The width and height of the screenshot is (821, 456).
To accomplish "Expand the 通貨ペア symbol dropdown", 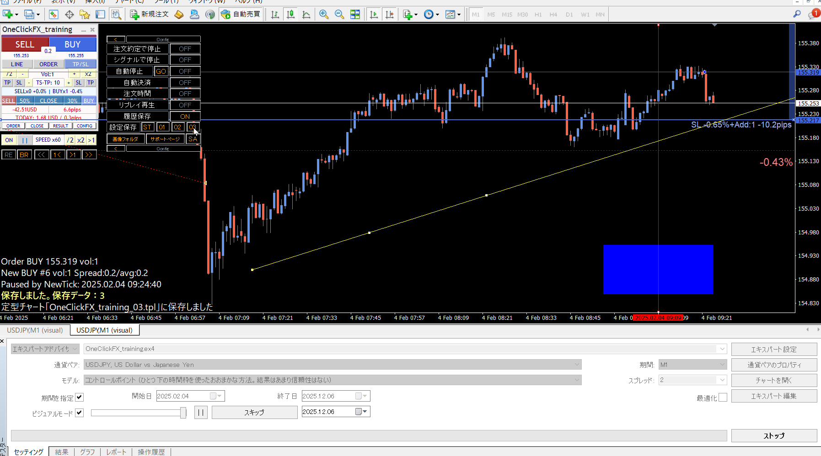I will pyautogui.click(x=577, y=365).
